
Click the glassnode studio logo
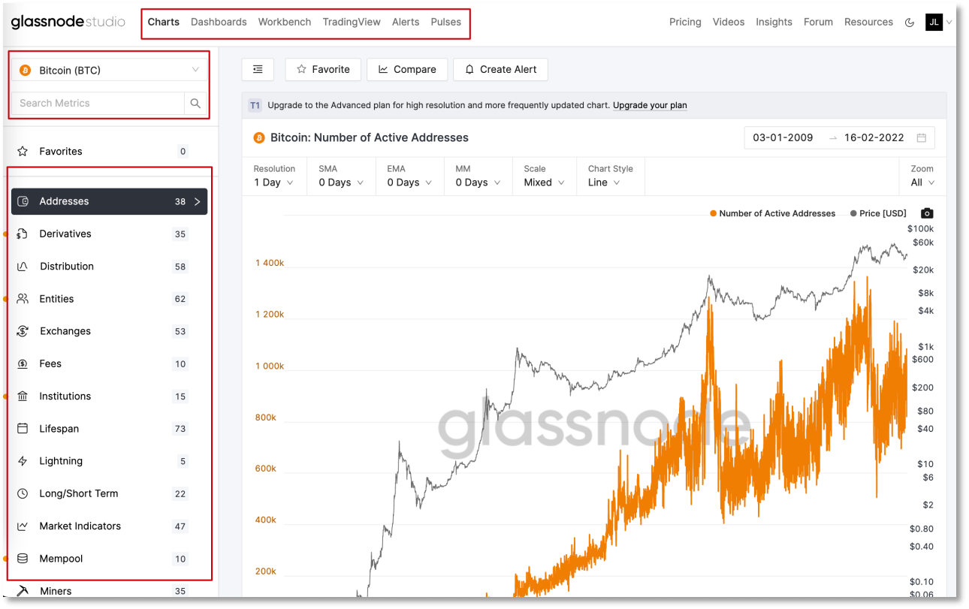[68, 22]
